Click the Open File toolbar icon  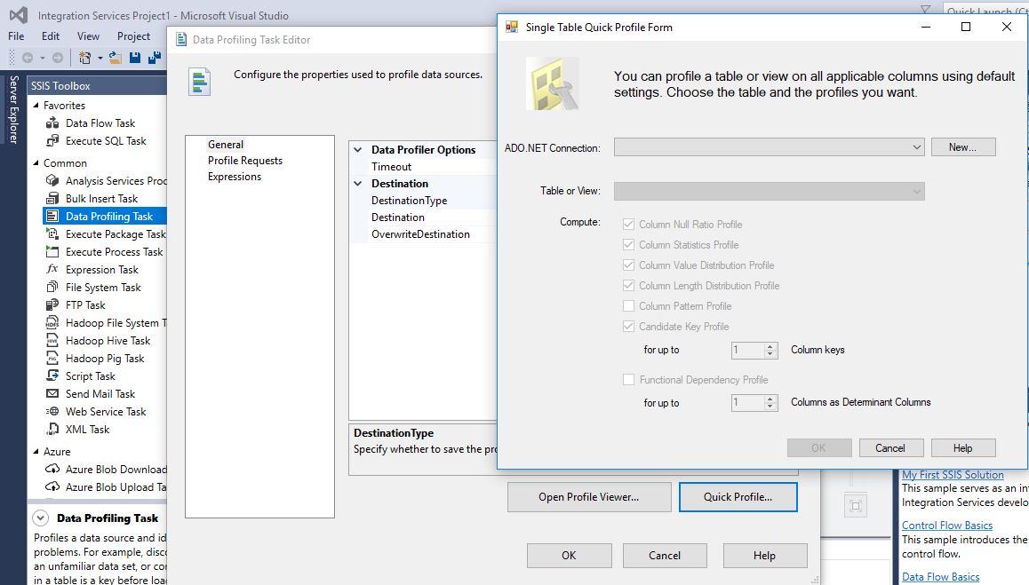[115, 58]
